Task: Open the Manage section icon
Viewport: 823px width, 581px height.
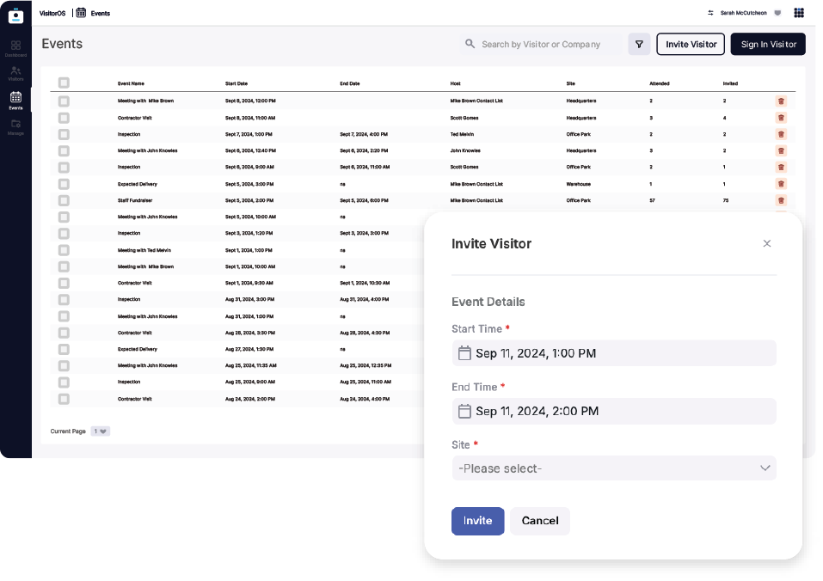Action: tap(15, 125)
